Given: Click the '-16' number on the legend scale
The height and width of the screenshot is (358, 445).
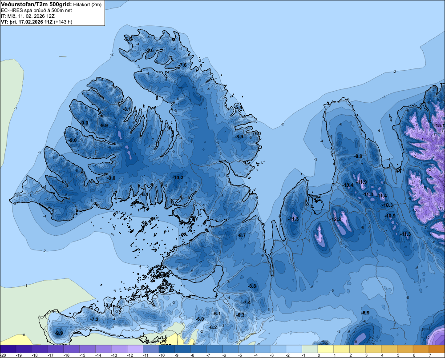Looking at the screenshot, I should pyautogui.click(x=67, y=355).
